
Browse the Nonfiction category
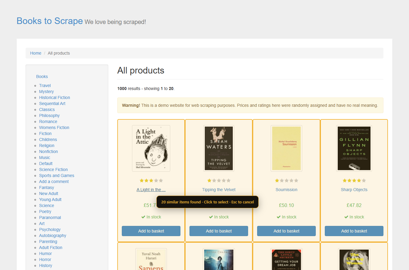[48, 151]
